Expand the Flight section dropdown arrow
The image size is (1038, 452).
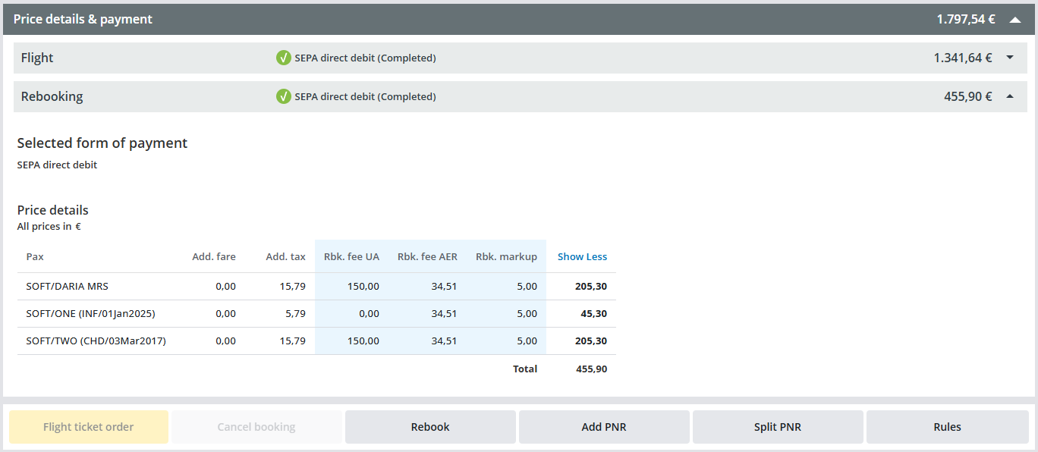[x=1010, y=58]
